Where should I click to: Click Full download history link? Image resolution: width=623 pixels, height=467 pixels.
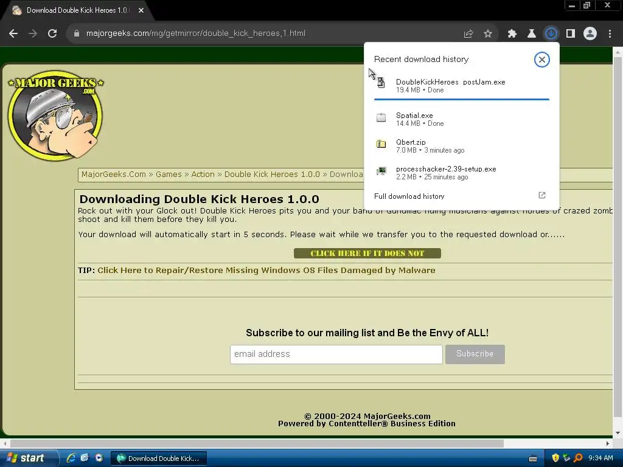[409, 196]
